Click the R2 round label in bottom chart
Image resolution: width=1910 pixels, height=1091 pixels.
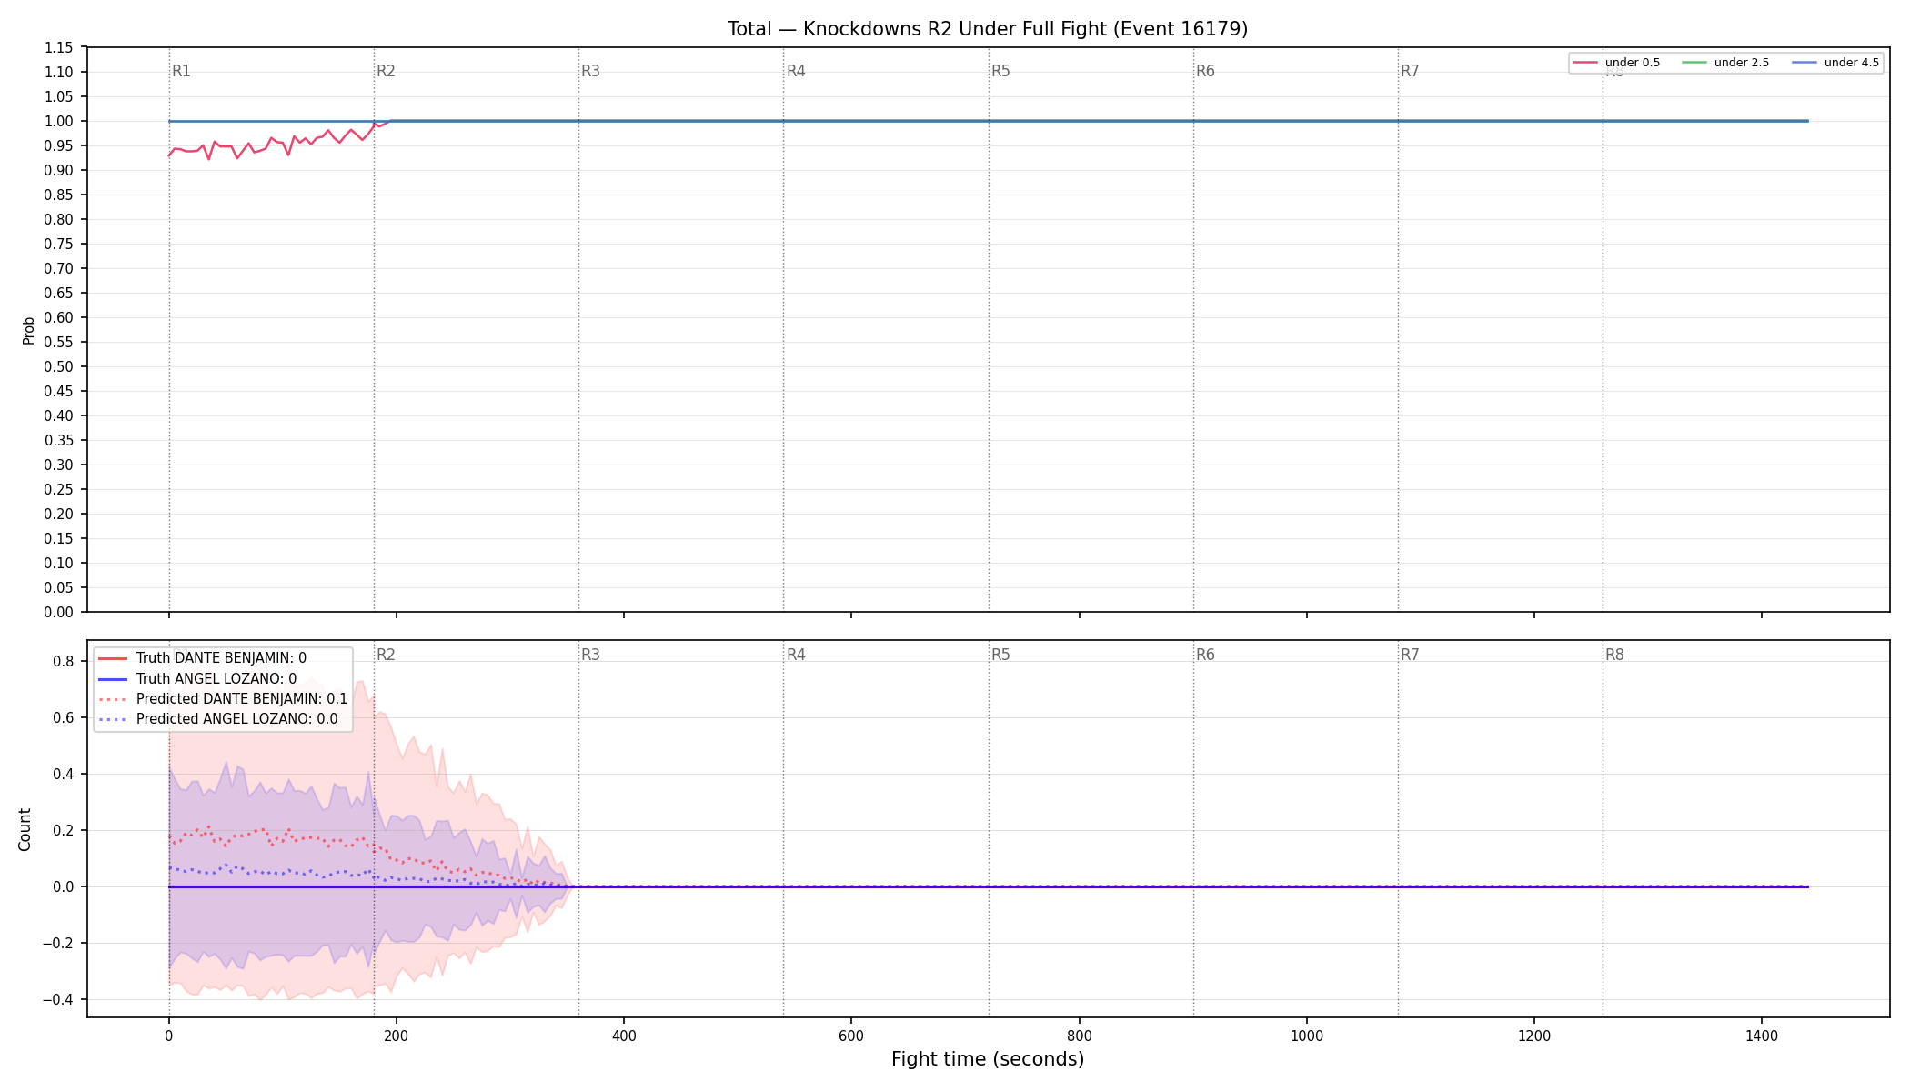386,655
